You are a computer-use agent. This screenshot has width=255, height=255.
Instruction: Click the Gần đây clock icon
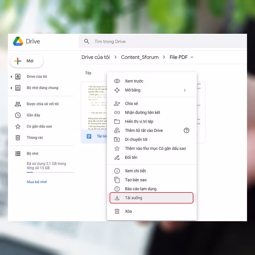coord(18,115)
